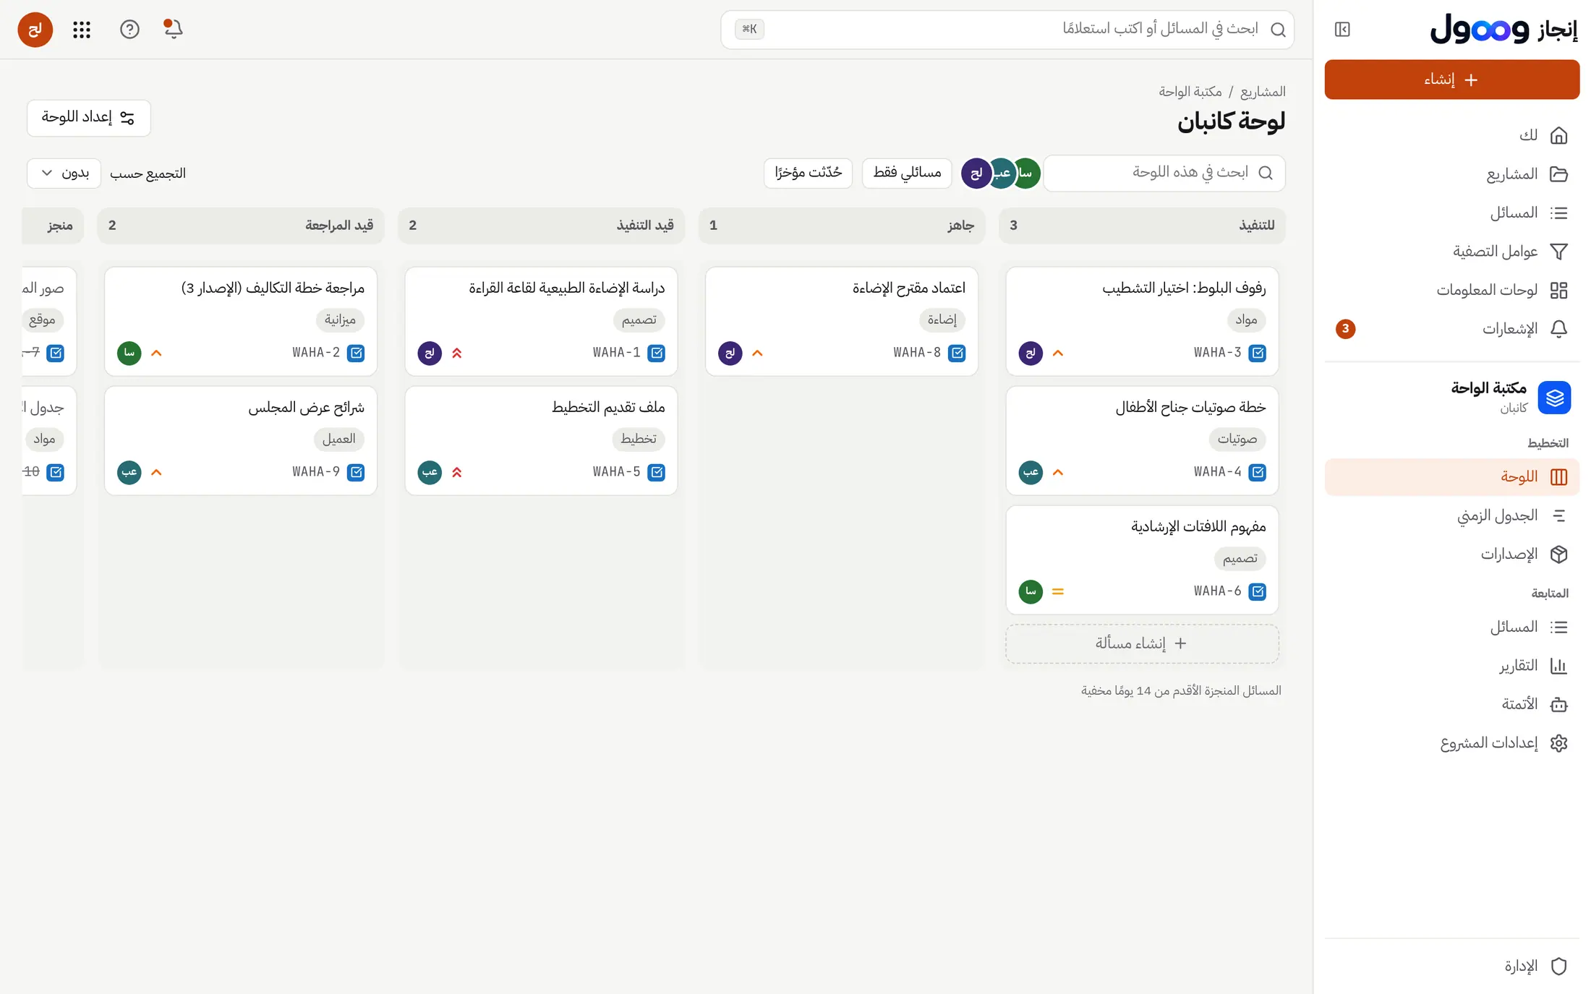Viewport: 1591px width, 994px height.
Task: Open the notifications bell in the top bar
Action: click(173, 29)
